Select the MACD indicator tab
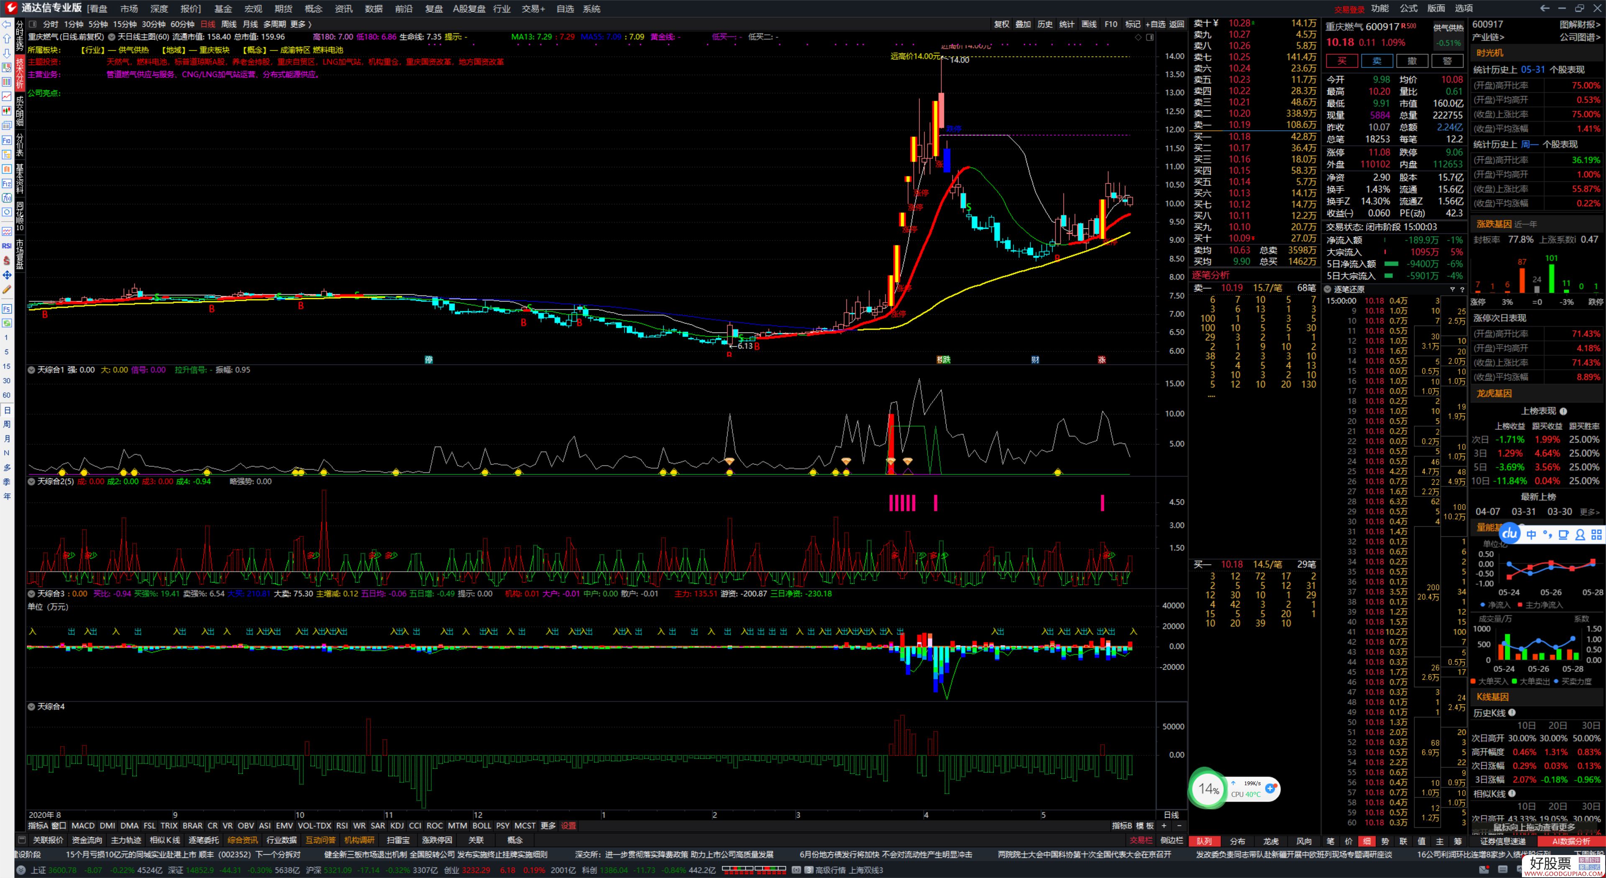 [83, 826]
